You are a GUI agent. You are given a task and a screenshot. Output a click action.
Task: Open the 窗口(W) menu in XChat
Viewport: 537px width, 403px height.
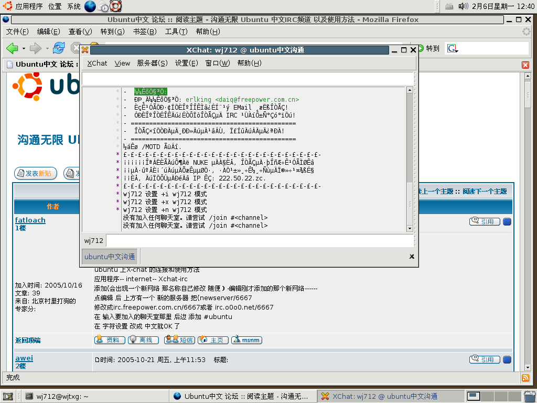coord(218,63)
